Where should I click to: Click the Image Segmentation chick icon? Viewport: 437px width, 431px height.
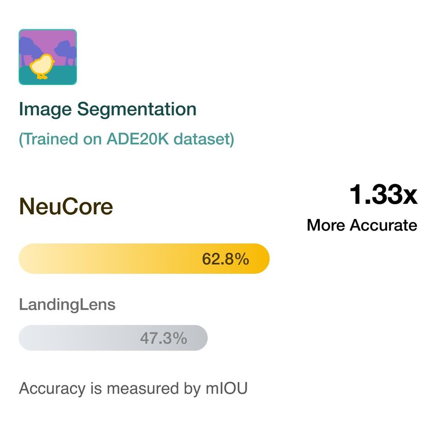(48, 57)
